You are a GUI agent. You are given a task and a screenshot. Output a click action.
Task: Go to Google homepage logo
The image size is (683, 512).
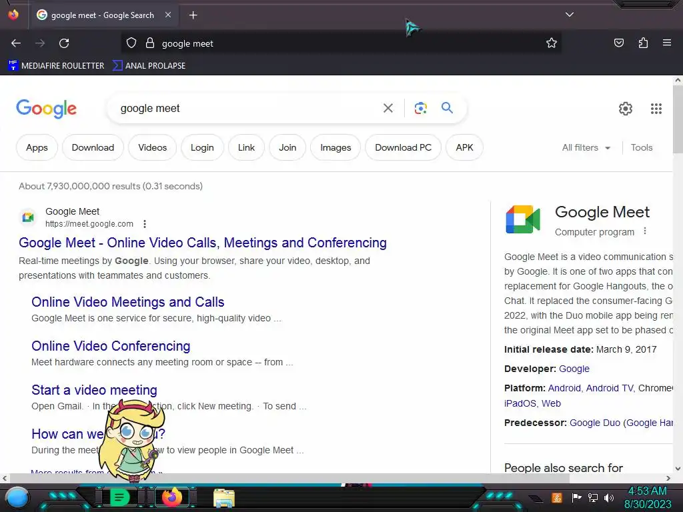(46, 109)
